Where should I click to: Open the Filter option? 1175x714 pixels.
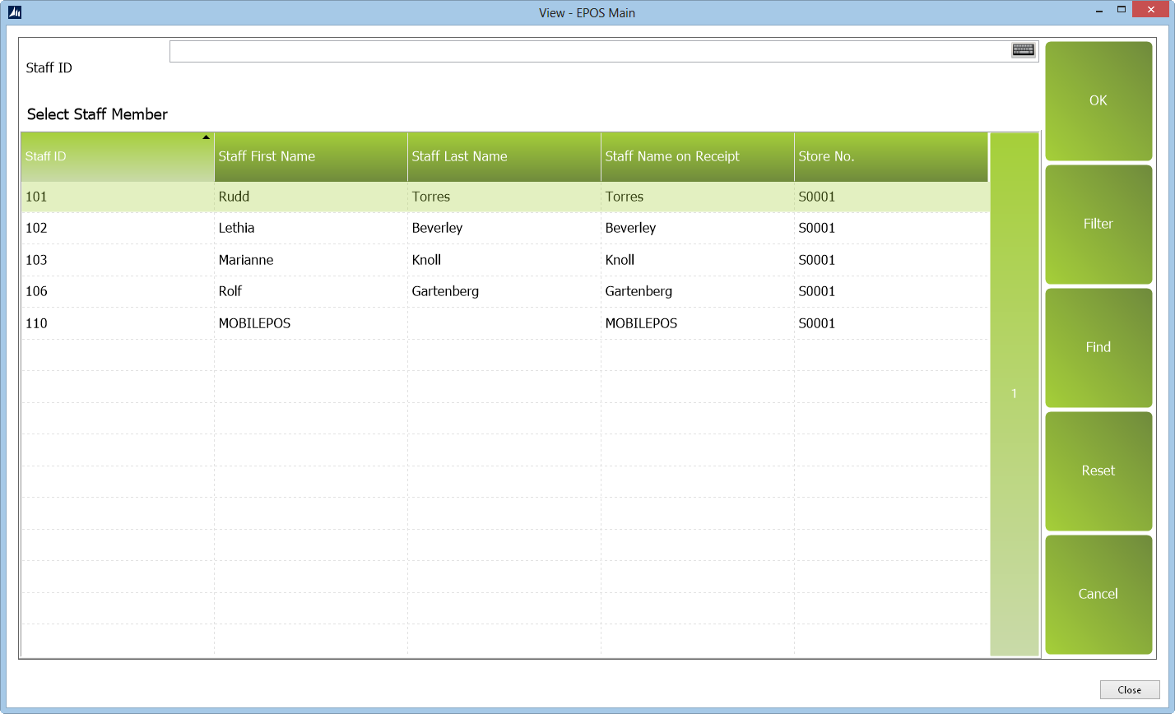(x=1098, y=224)
